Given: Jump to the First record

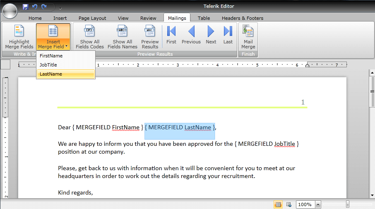Looking at the screenshot, I should click(171, 35).
